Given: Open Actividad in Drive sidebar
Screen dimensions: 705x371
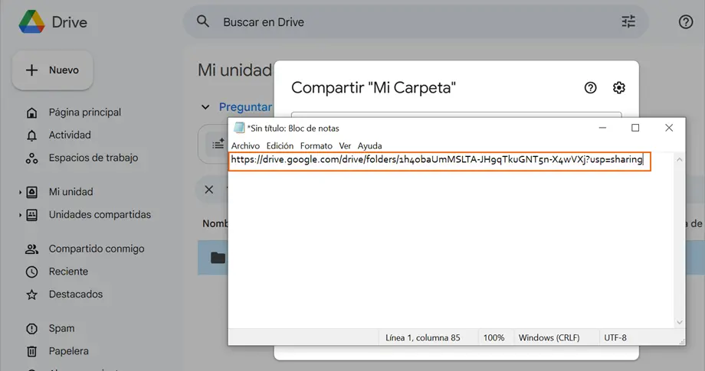Looking at the screenshot, I should [x=70, y=135].
